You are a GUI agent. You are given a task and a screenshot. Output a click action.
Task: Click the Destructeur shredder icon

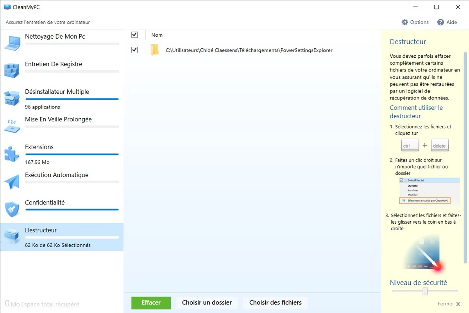point(12,237)
